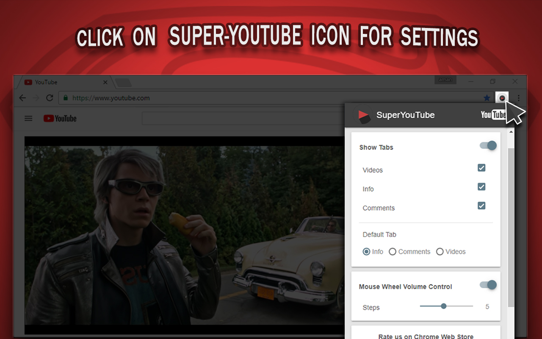Screen dimensions: 542x339
Task: Select Comments as the default tab
Action: (393, 252)
